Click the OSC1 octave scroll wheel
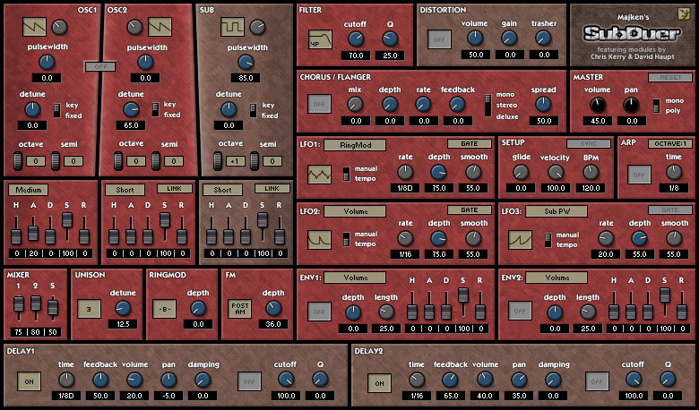The width and height of the screenshot is (699, 410). point(18,161)
